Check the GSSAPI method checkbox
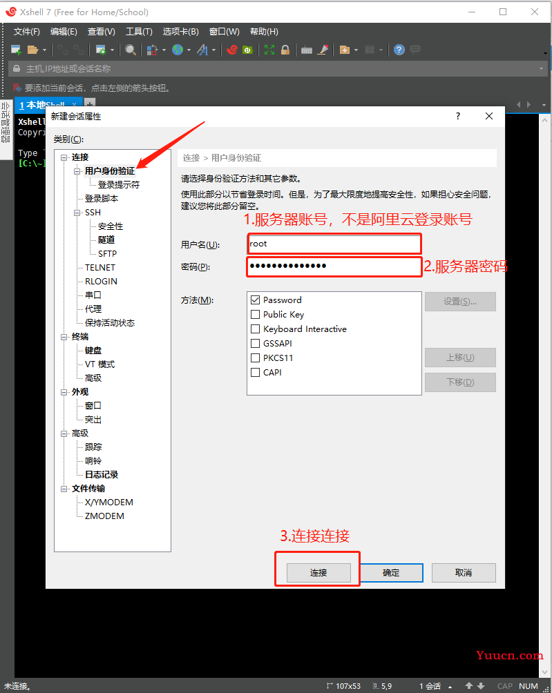The image size is (552, 693). pyautogui.click(x=255, y=344)
